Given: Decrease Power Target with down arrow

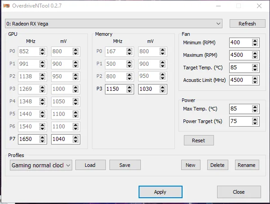Looking at the screenshot, I should pyautogui.click(x=255, y=123).
